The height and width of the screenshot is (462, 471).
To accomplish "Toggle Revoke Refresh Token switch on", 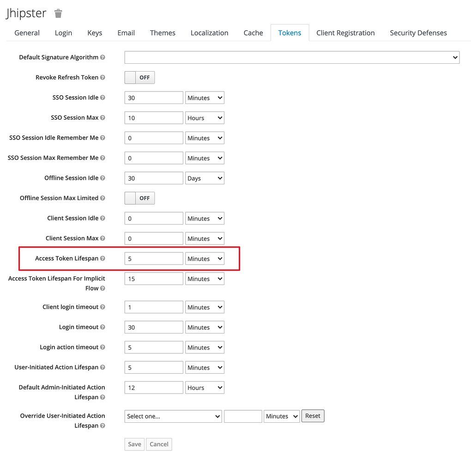I will pos(139,78).
